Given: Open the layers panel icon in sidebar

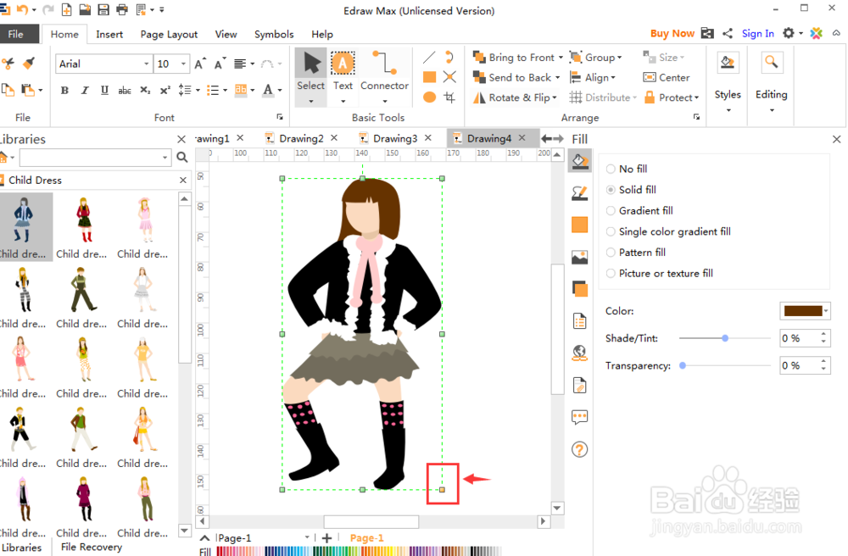Looking at the screenshot, I should [580, 289].
